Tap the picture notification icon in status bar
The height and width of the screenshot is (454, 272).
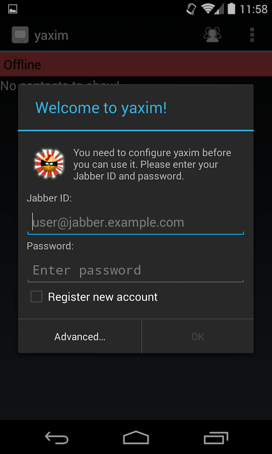pos(13,10)
